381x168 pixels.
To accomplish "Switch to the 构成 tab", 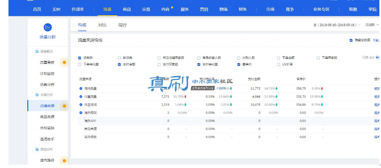I will tap(82, 25).
